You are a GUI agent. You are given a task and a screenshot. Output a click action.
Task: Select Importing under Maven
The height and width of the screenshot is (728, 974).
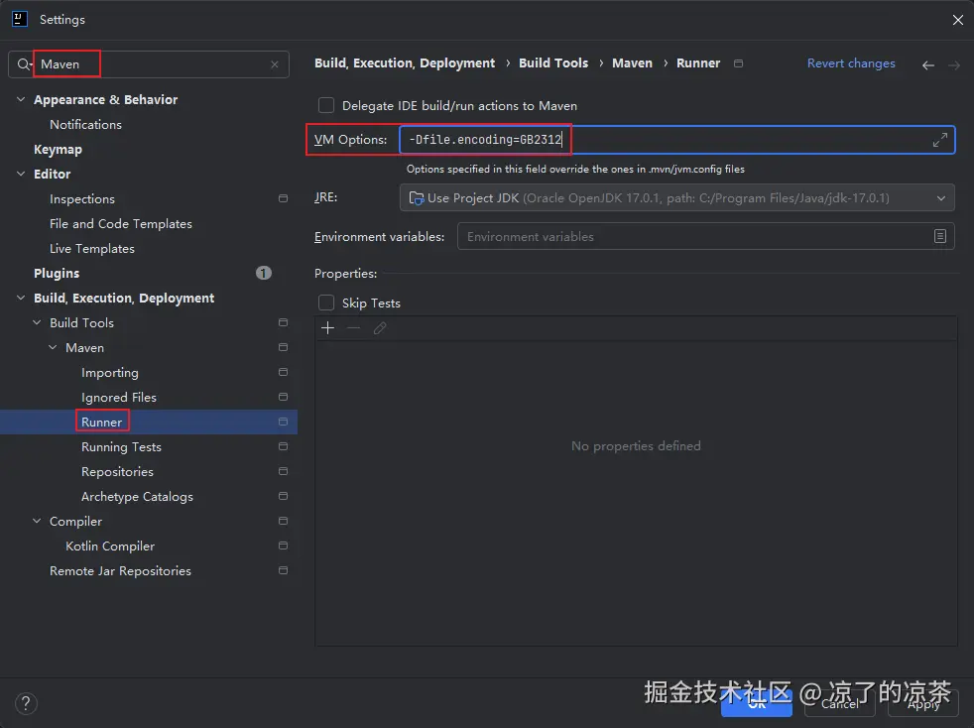click(110, 373)
